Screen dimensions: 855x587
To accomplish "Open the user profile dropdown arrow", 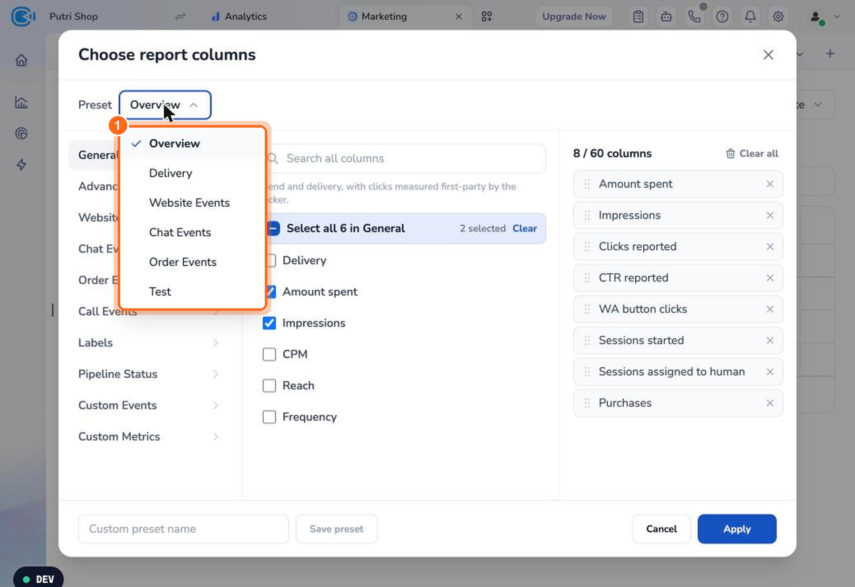I will 836,16.
